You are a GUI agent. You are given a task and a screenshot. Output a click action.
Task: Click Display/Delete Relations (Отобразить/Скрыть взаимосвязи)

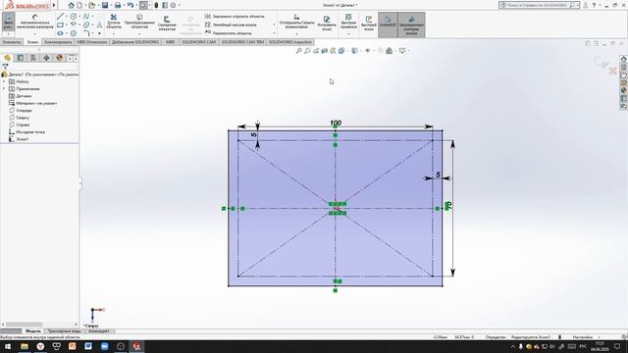tap(296, 22)
